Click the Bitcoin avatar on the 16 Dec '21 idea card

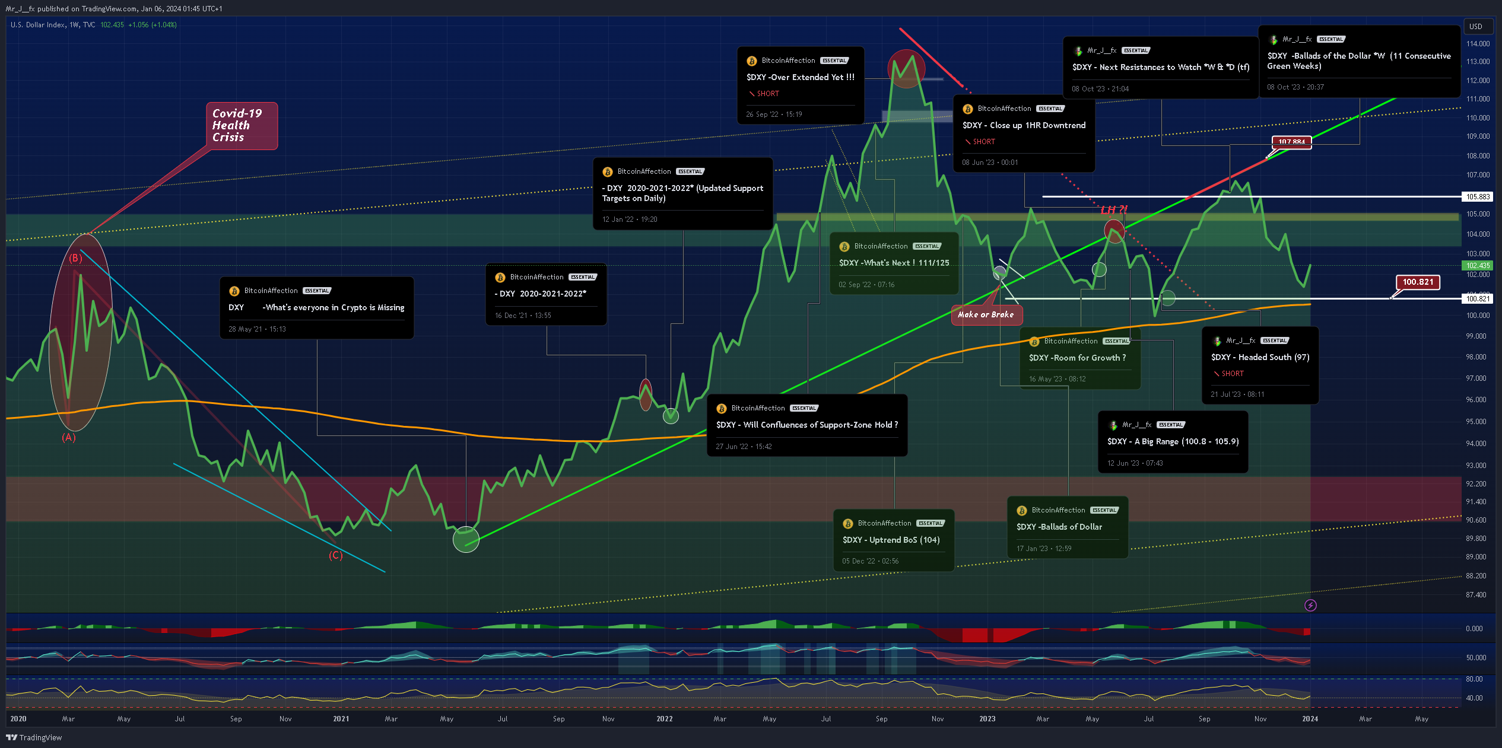point(500,278)
